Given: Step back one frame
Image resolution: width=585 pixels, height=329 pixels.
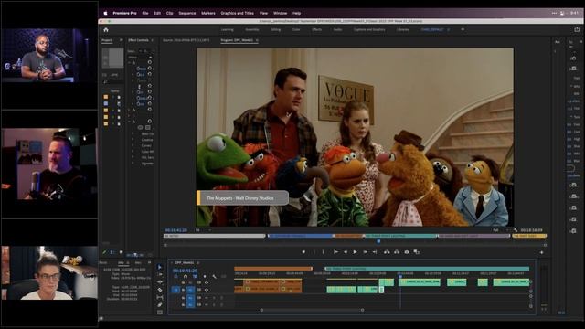Looking at the screenshot, I should 346,252.
